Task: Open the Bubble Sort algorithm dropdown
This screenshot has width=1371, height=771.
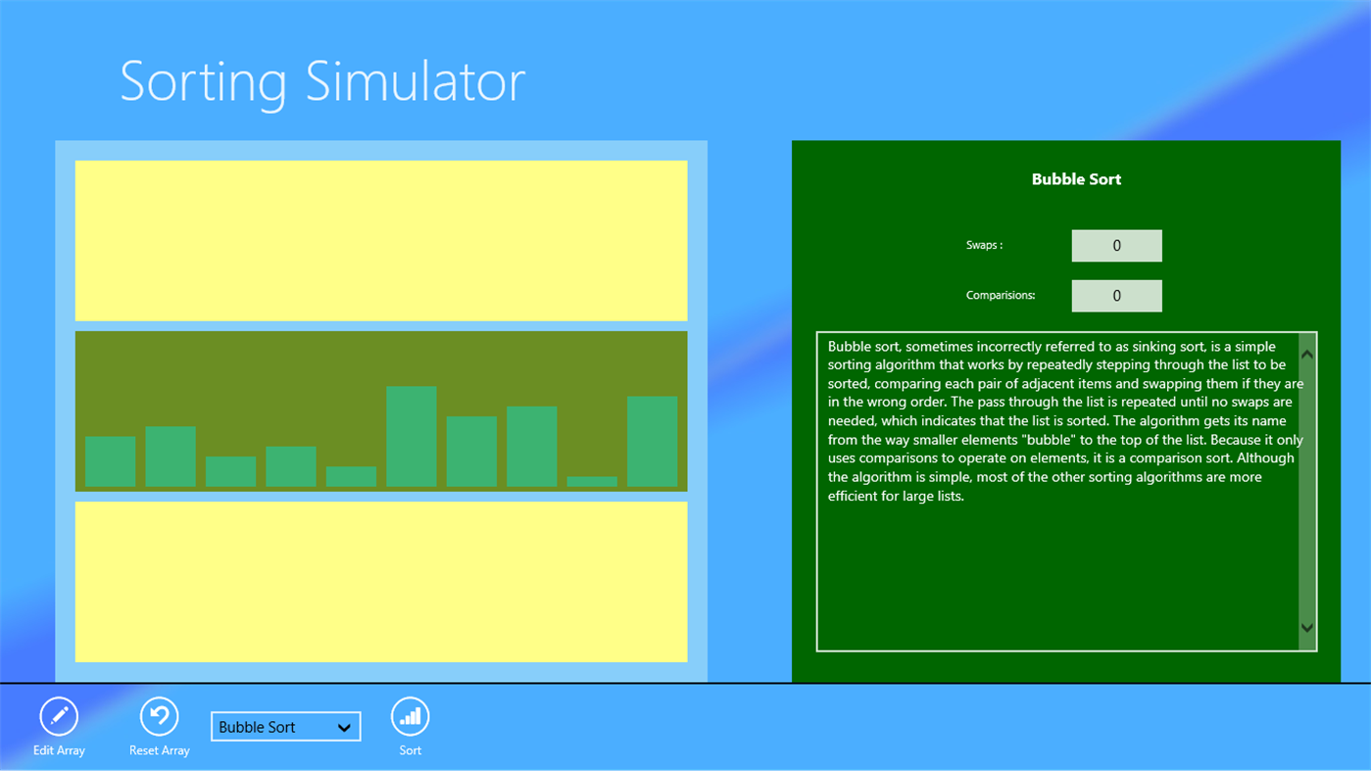Action: click(x=285, y=726)
